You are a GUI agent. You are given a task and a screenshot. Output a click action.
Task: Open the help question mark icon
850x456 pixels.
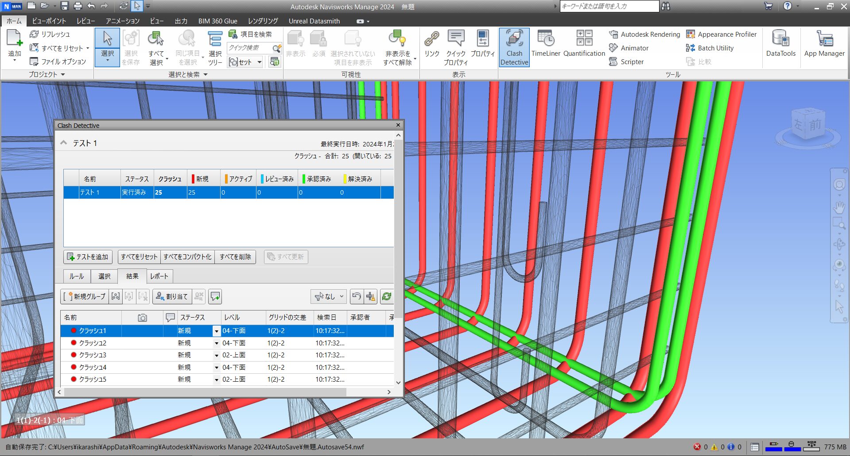tap(787, 6)
